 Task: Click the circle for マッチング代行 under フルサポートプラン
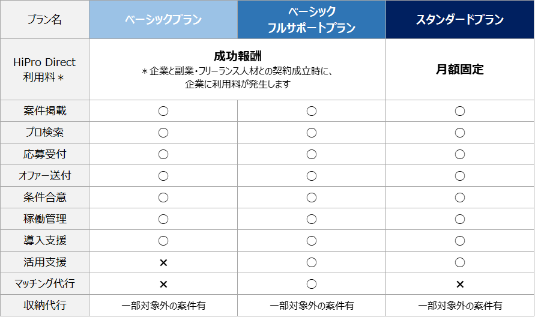312,284
